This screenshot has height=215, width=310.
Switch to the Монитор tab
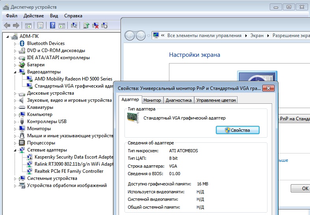tap(152, 100)
